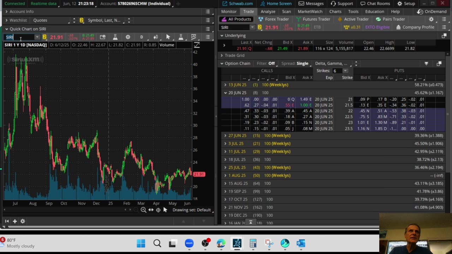The height and width of the screenshot is (254, 452).
Task: Collapse the Quick Chart on SIRI panel
Action: [6, 29]
